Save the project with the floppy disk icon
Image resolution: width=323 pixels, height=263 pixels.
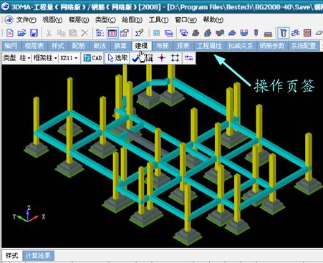click(34, 33)
